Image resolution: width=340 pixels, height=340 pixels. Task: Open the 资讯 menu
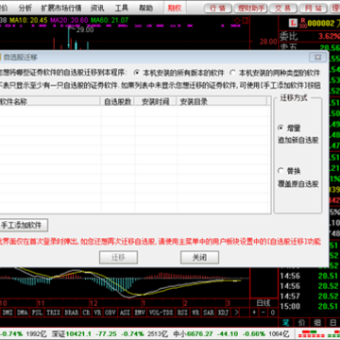click(97, 8)
